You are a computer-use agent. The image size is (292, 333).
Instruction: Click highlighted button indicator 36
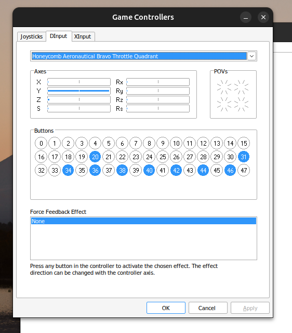click(95, 170)
